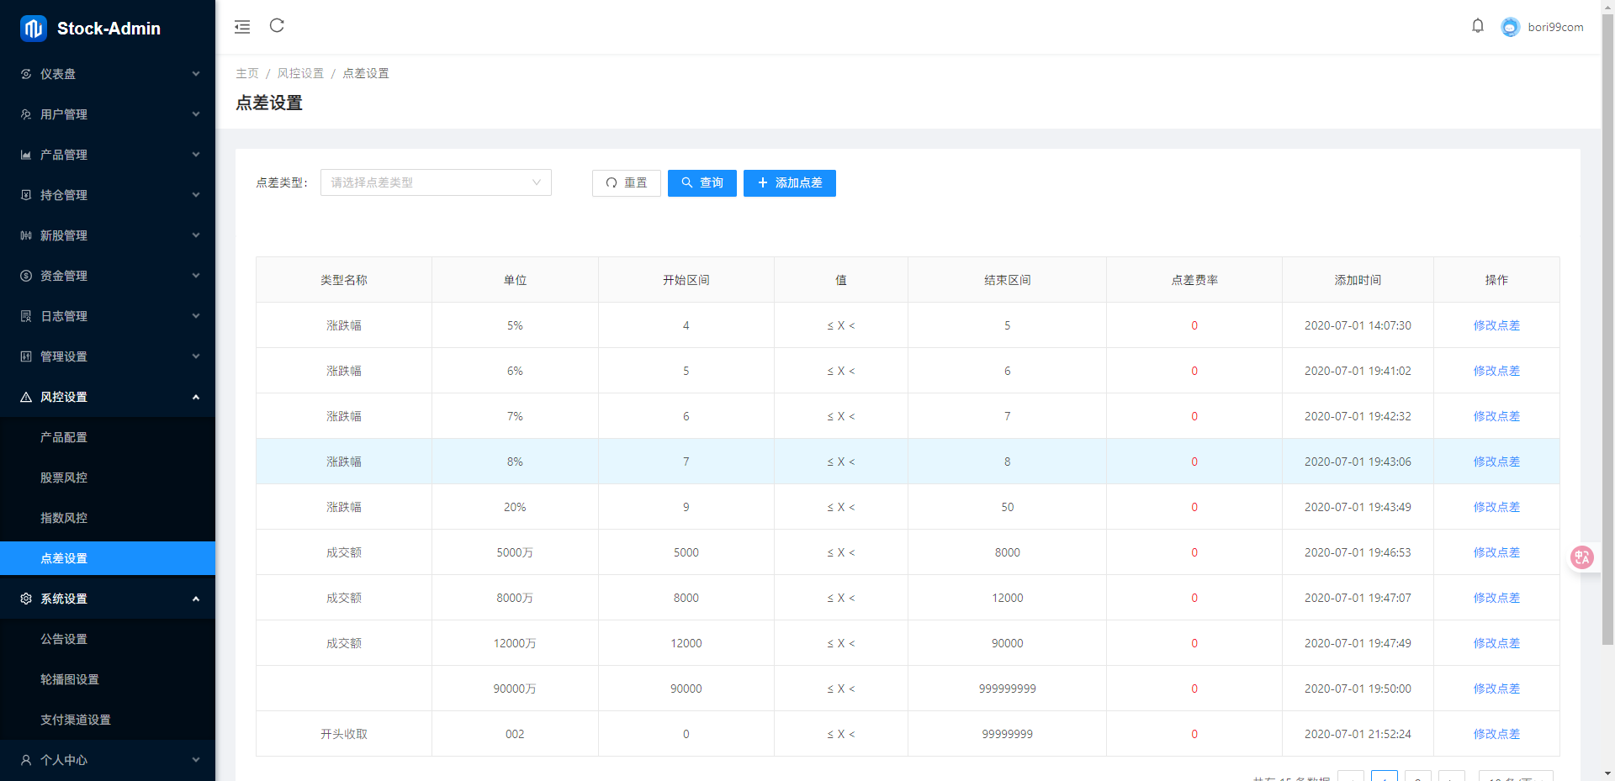Collapse the 风控设置 menu chevron

click(x=196, y=397)
